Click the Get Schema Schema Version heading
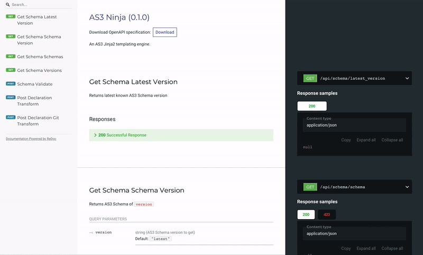 coord(137,191)
